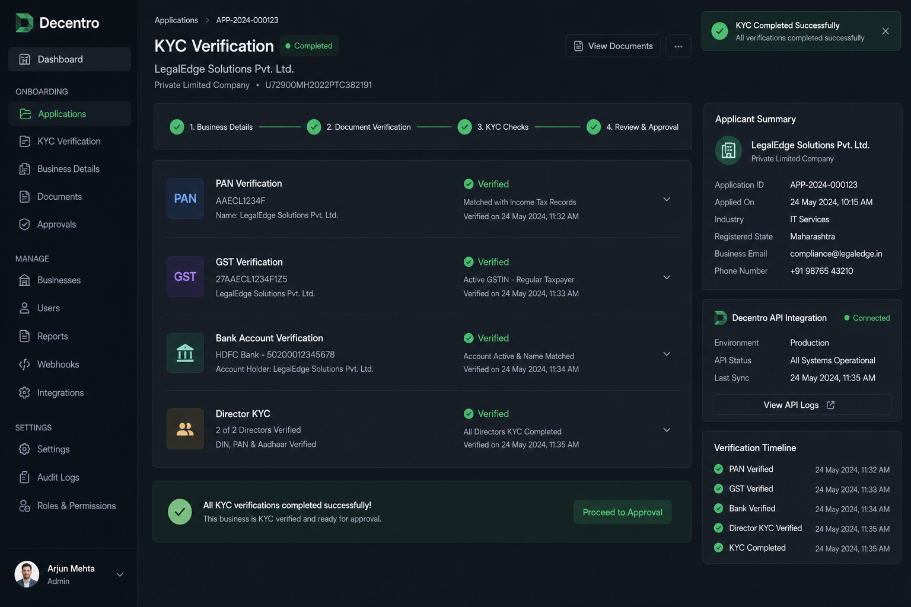Viewport: 911px width, 607px height.
Task: Click the Director KYC people icon
Action: [185, 429]
